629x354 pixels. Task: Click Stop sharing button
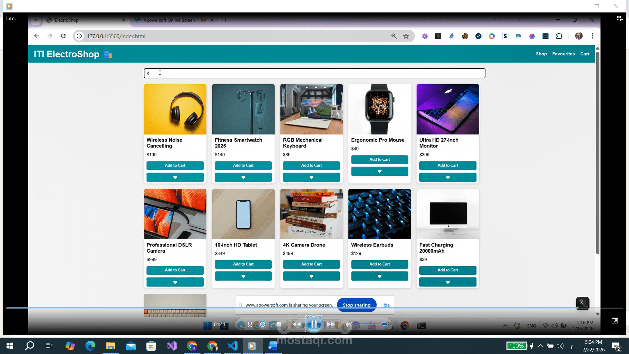click(x=356, y=305)
